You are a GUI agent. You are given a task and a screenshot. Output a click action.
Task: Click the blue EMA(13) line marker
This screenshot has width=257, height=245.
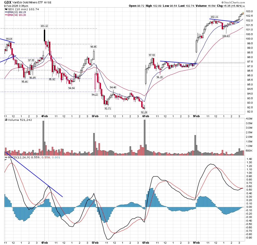7,12
